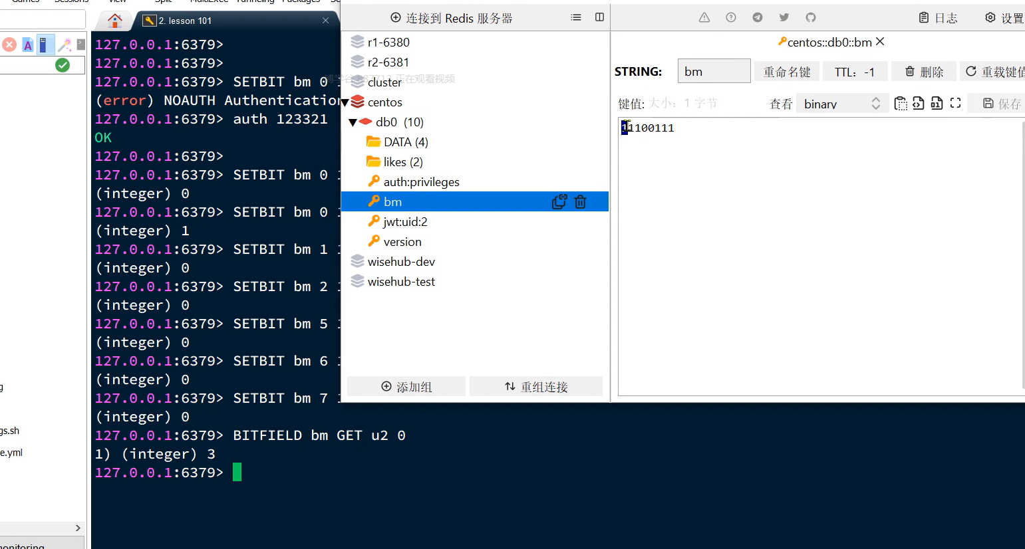Click the binary 01 file icon

[937, 103]
